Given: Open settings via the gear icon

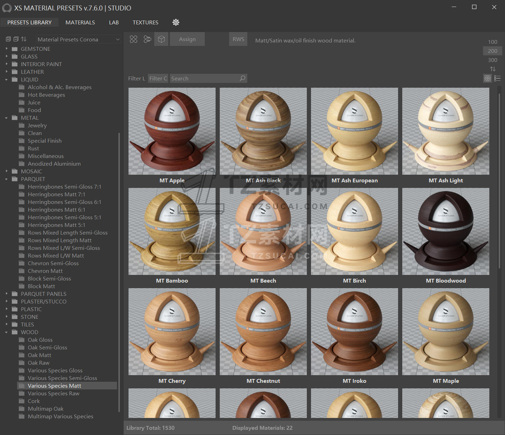Looking at the screenshot, I should [176, 22].
